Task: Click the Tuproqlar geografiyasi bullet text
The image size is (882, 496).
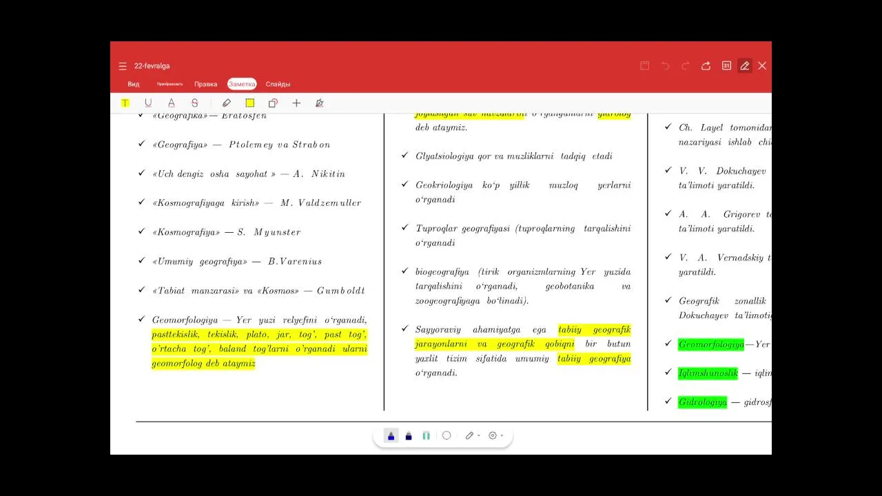Action: (x=523, y=236)
